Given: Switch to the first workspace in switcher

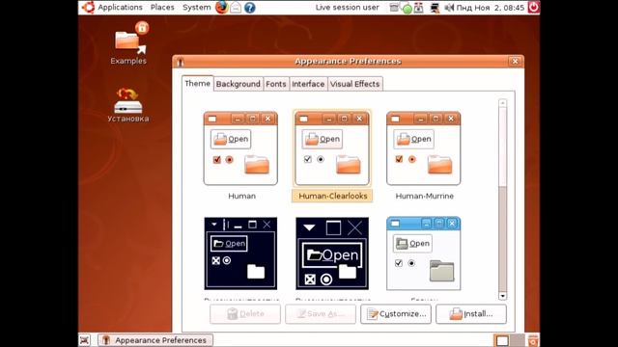Looking at the screenshot, I should pos(502,340).
